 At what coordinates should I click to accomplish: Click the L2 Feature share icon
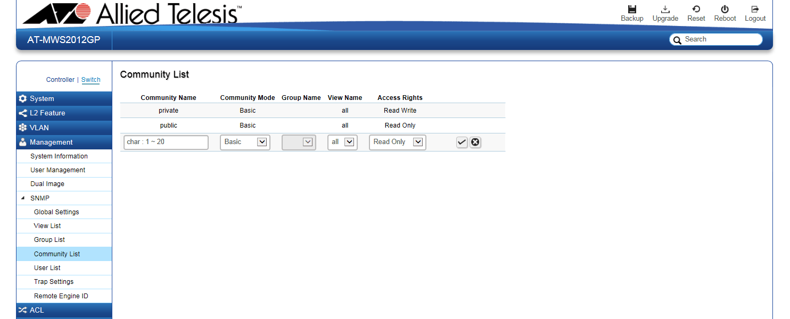(x=22, y=113)
